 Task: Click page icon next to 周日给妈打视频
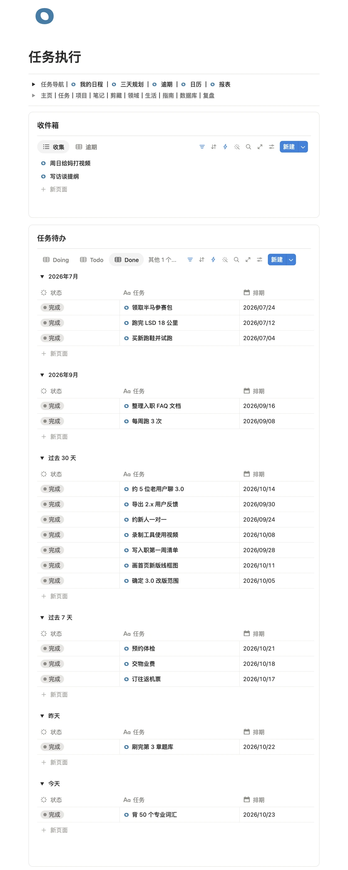43,163
